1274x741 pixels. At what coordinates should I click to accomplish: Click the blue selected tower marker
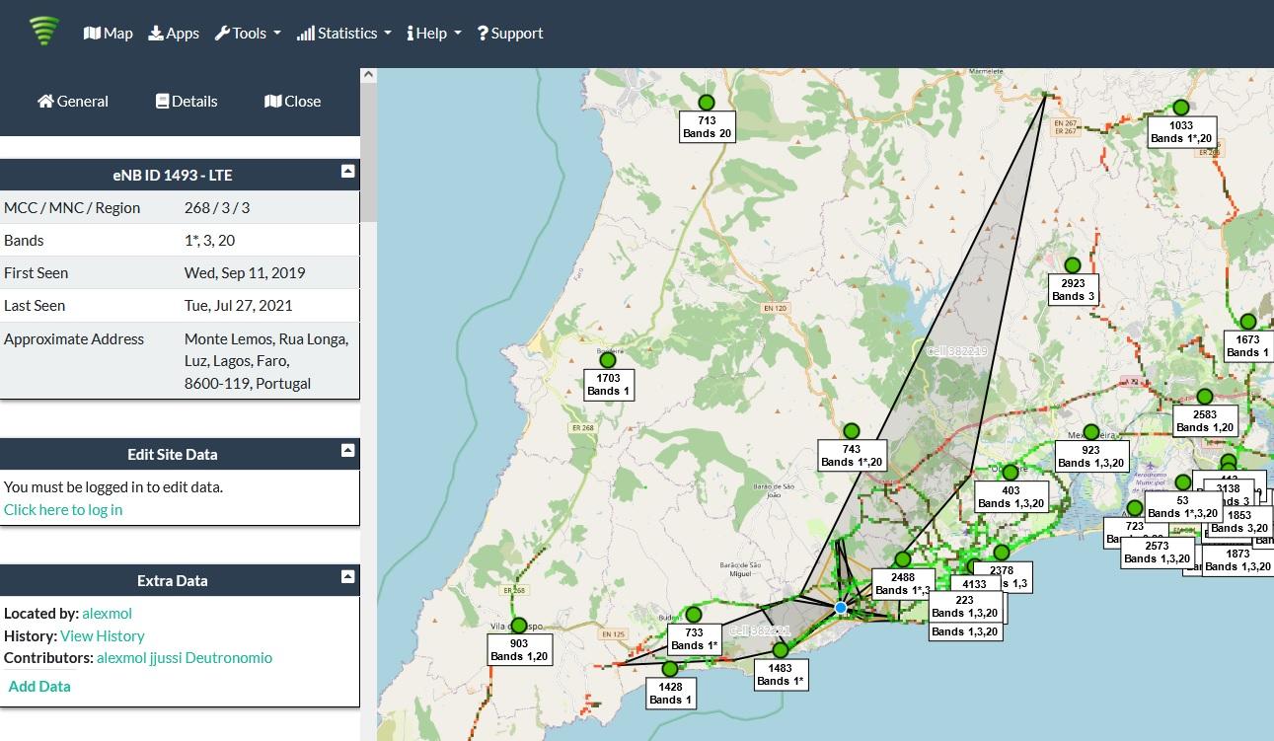pyautogui.click(x=841, y=608)
